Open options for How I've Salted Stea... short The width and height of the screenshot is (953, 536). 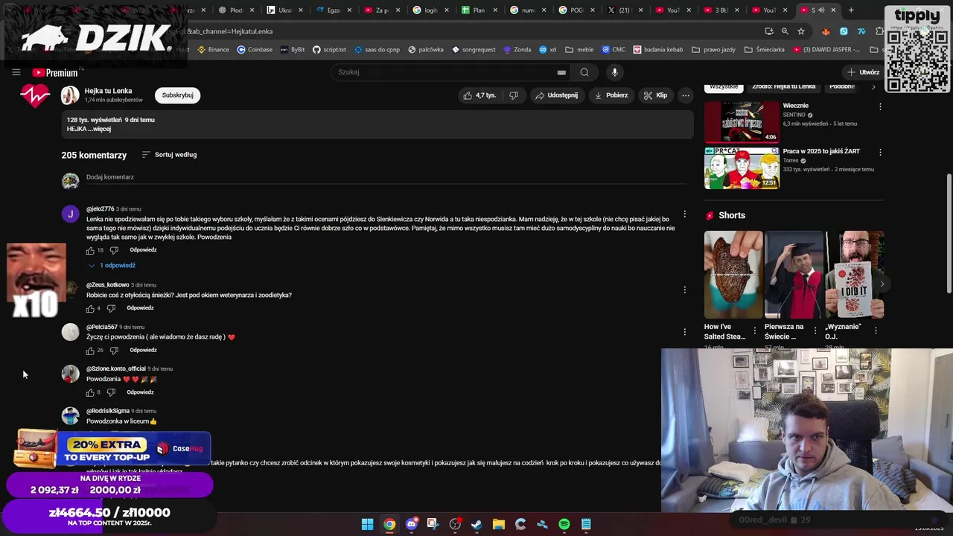click(754, 331)
